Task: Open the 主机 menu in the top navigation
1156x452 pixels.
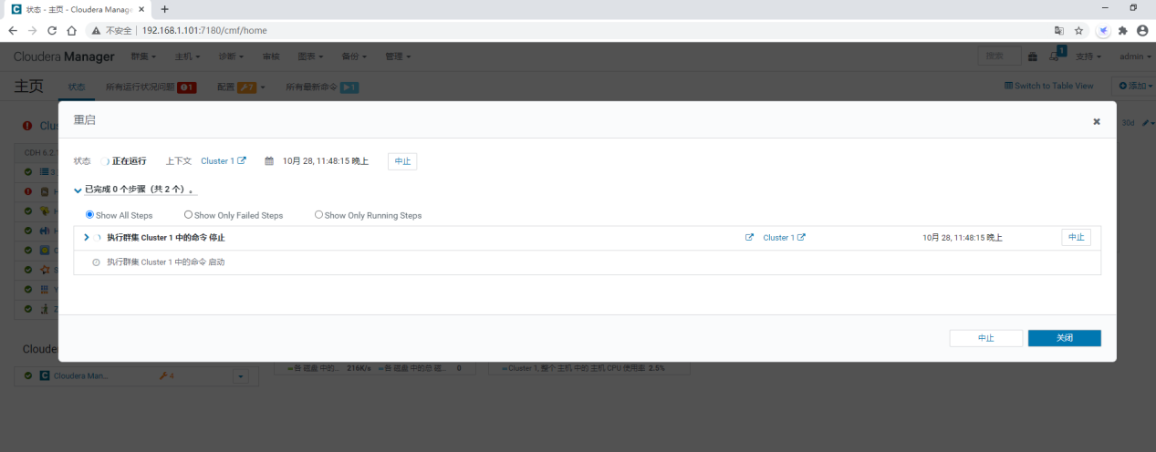Action: pos(187,56)
